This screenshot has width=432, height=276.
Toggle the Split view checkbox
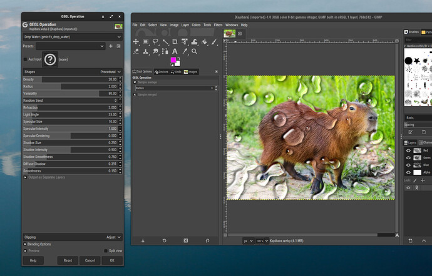tap(105, 250)
